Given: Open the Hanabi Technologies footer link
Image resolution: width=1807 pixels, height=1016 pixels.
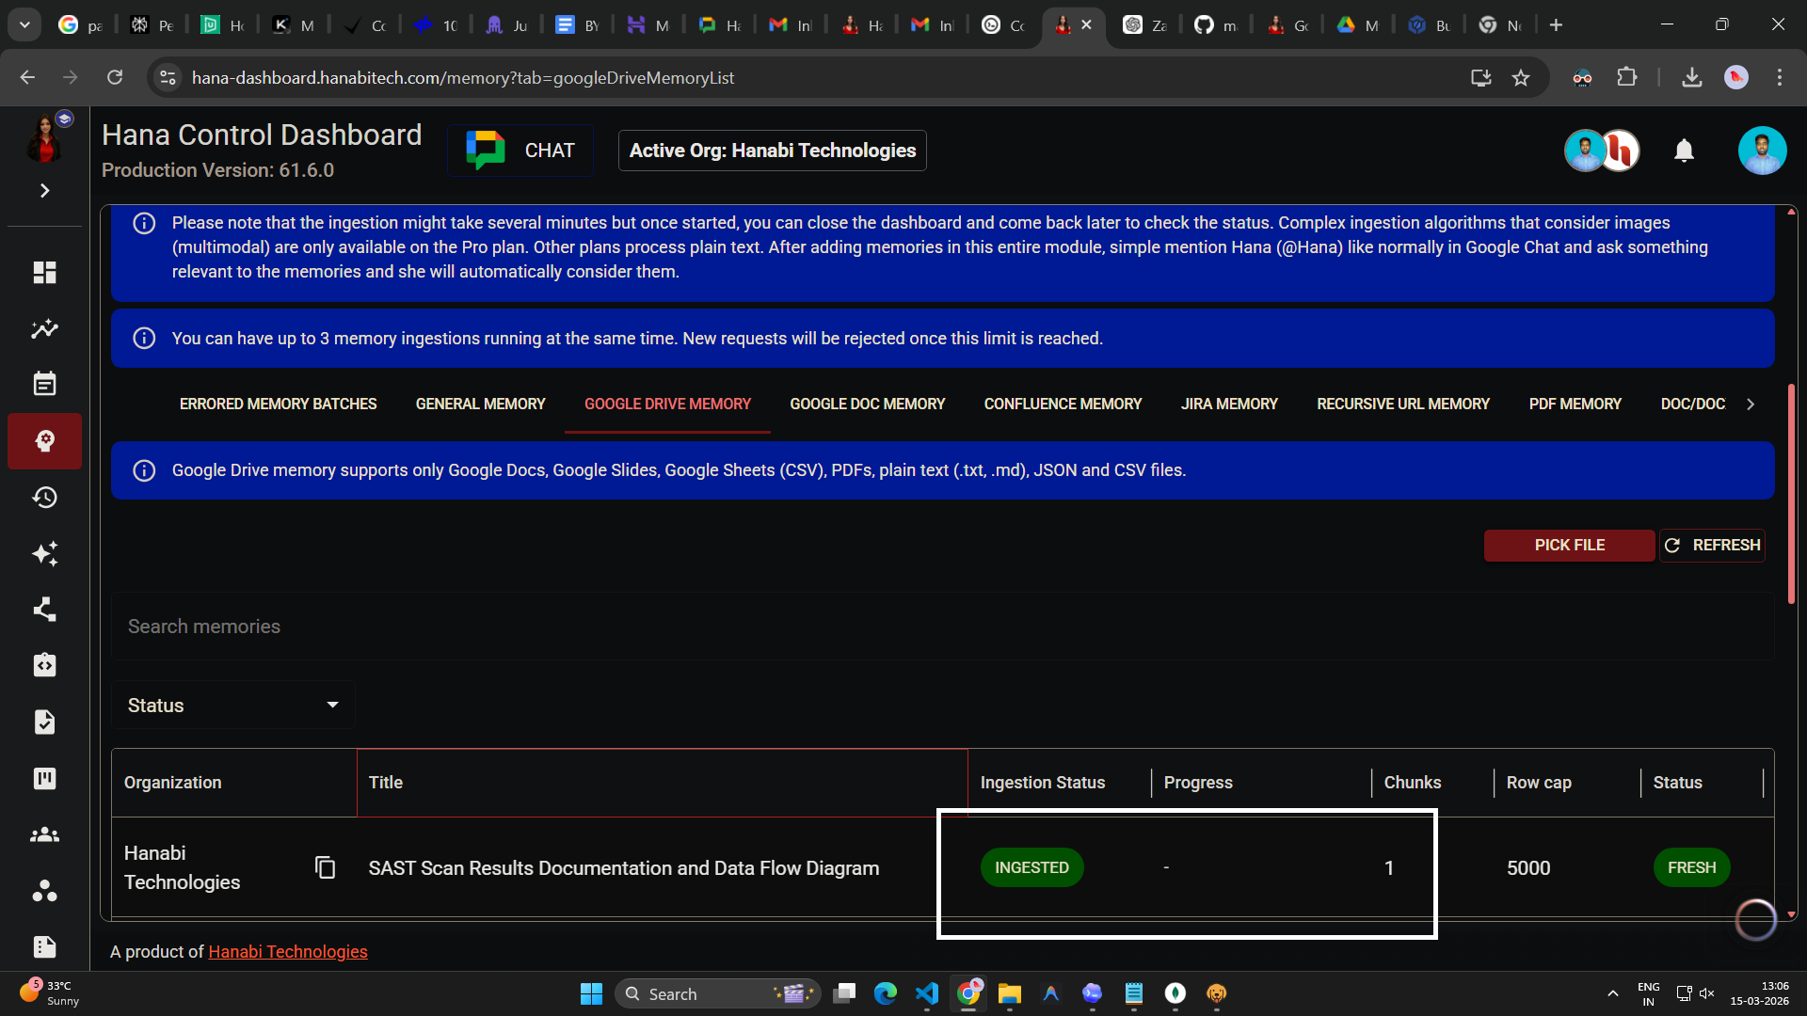Looking at the screenshot, I should (x=288, y=952).
